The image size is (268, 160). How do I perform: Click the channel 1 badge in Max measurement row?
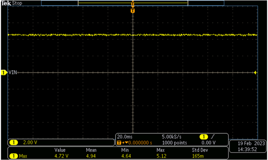pos(13,156)
